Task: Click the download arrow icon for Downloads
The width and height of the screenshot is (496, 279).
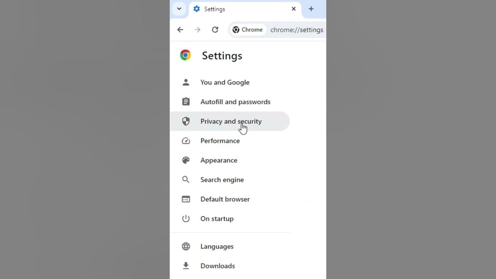Action: (186, 266)
